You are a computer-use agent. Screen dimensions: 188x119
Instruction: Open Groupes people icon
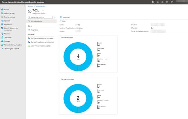click(2, 41)
